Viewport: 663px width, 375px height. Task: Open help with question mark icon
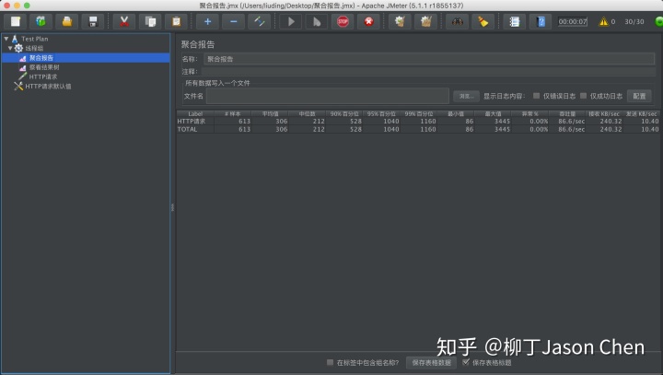541,21
